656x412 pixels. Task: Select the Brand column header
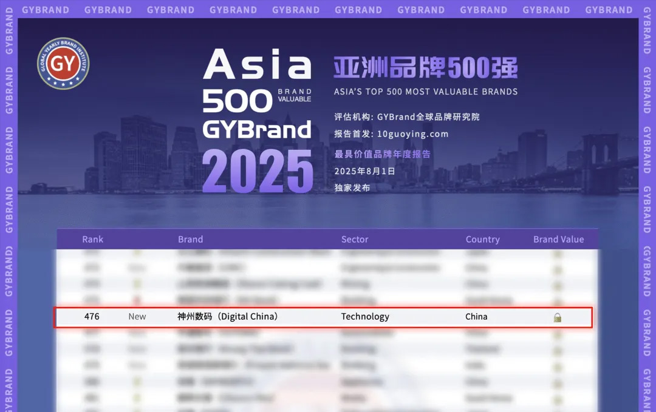[x=190, y=239]
